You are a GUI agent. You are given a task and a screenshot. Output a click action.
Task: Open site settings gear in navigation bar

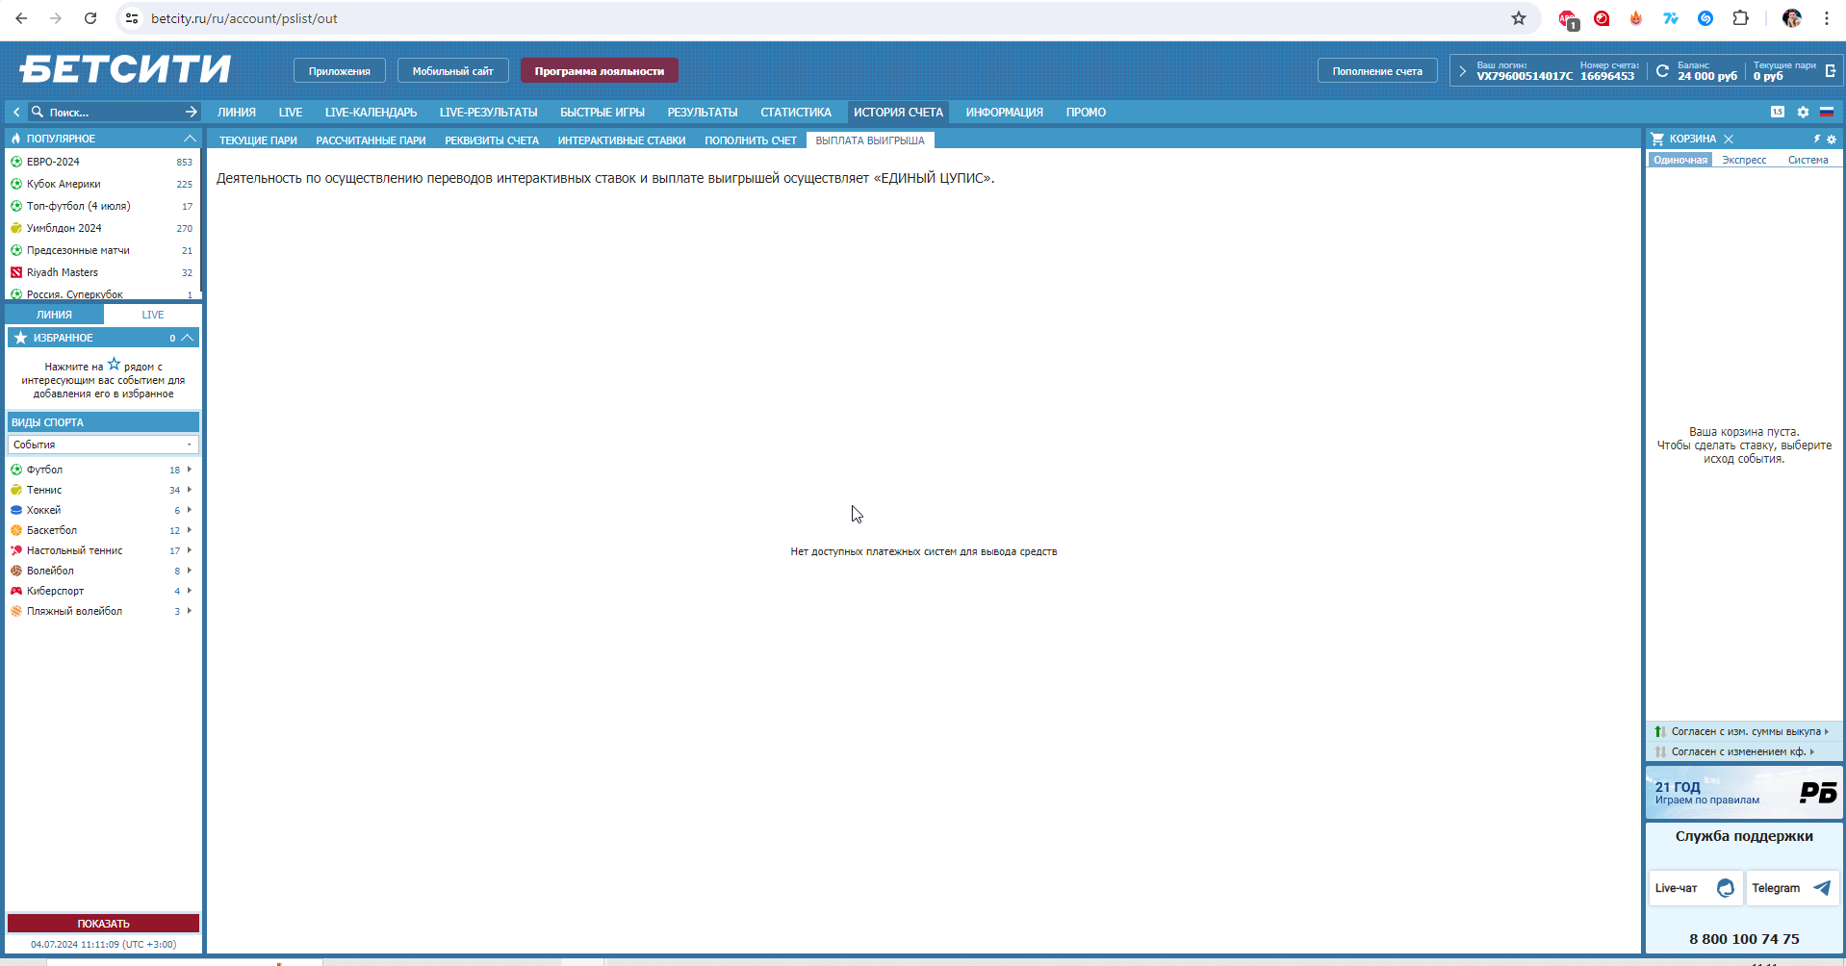pos(1803,113)
